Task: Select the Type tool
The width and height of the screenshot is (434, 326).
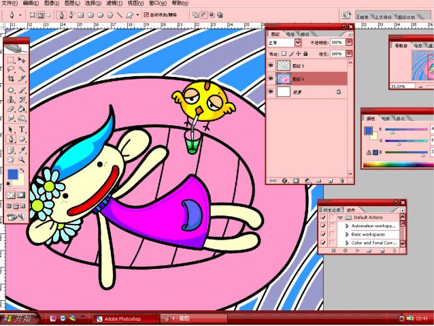Action: pyautogui.click(x=21, y=129)
